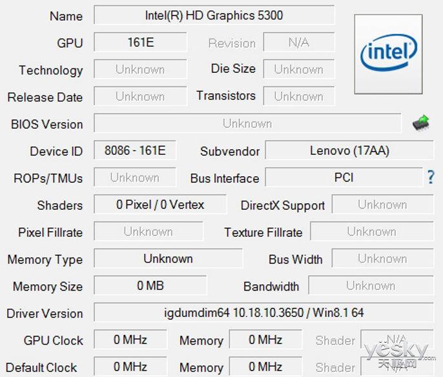Select the Name field Intel HD Graphics 5300
The image size is (443, 377).
point(214,15)
